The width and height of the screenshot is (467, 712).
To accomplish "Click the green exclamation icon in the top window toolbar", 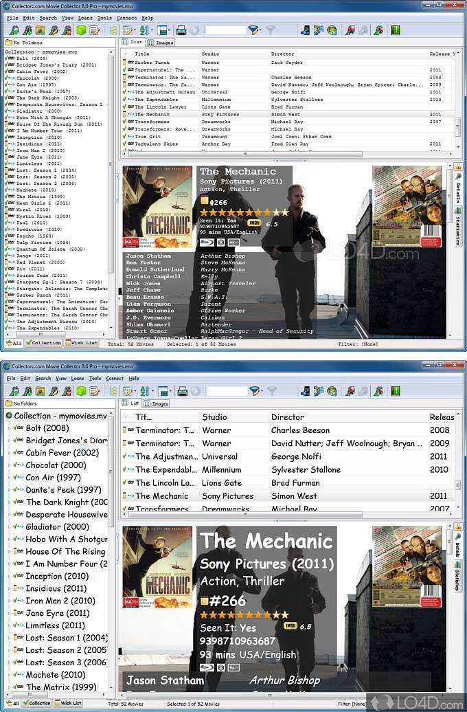I will (x=396, y=30).
